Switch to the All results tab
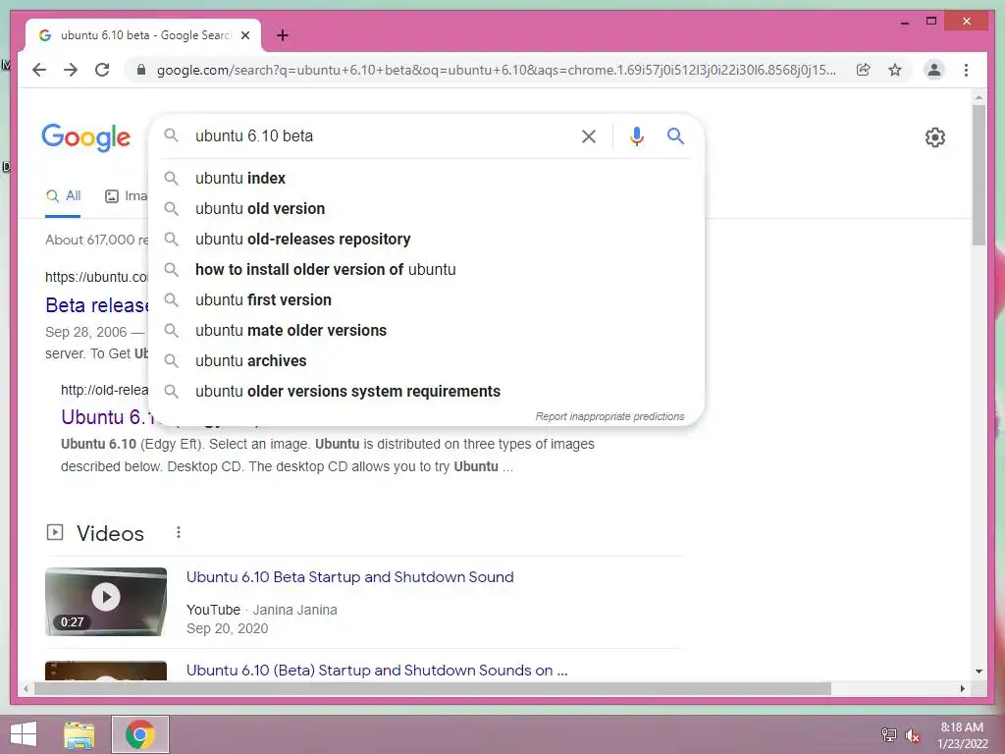Viewport: 1005px width, 754px height. [x=63, y=196]
